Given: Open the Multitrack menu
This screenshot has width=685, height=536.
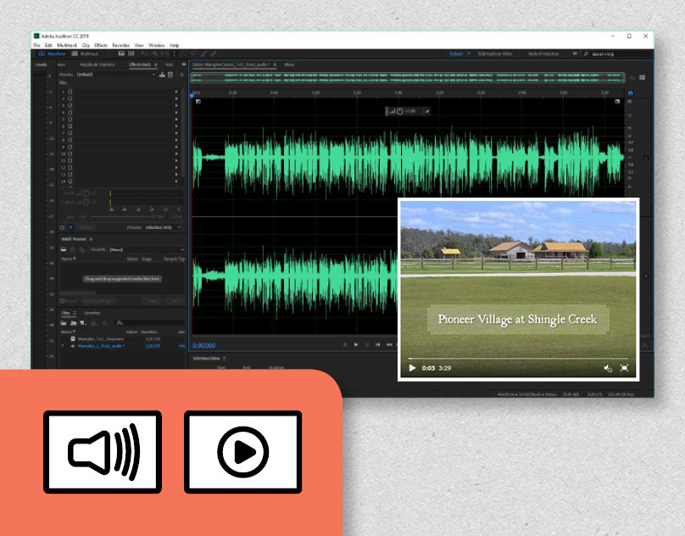Looking at the screenshot, I should tap(67, 45).
